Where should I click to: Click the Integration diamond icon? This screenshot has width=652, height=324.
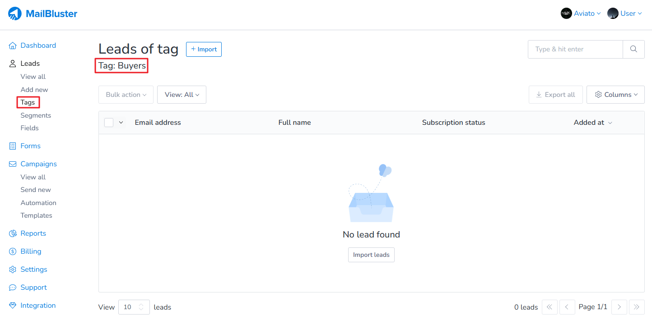[x=13, y=306]
